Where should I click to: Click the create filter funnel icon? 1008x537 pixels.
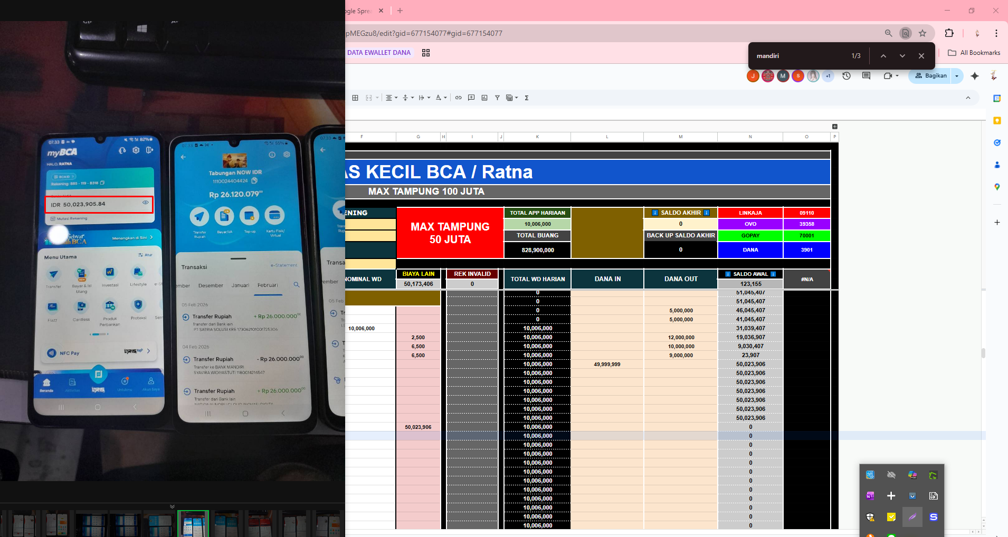[497, 98]
